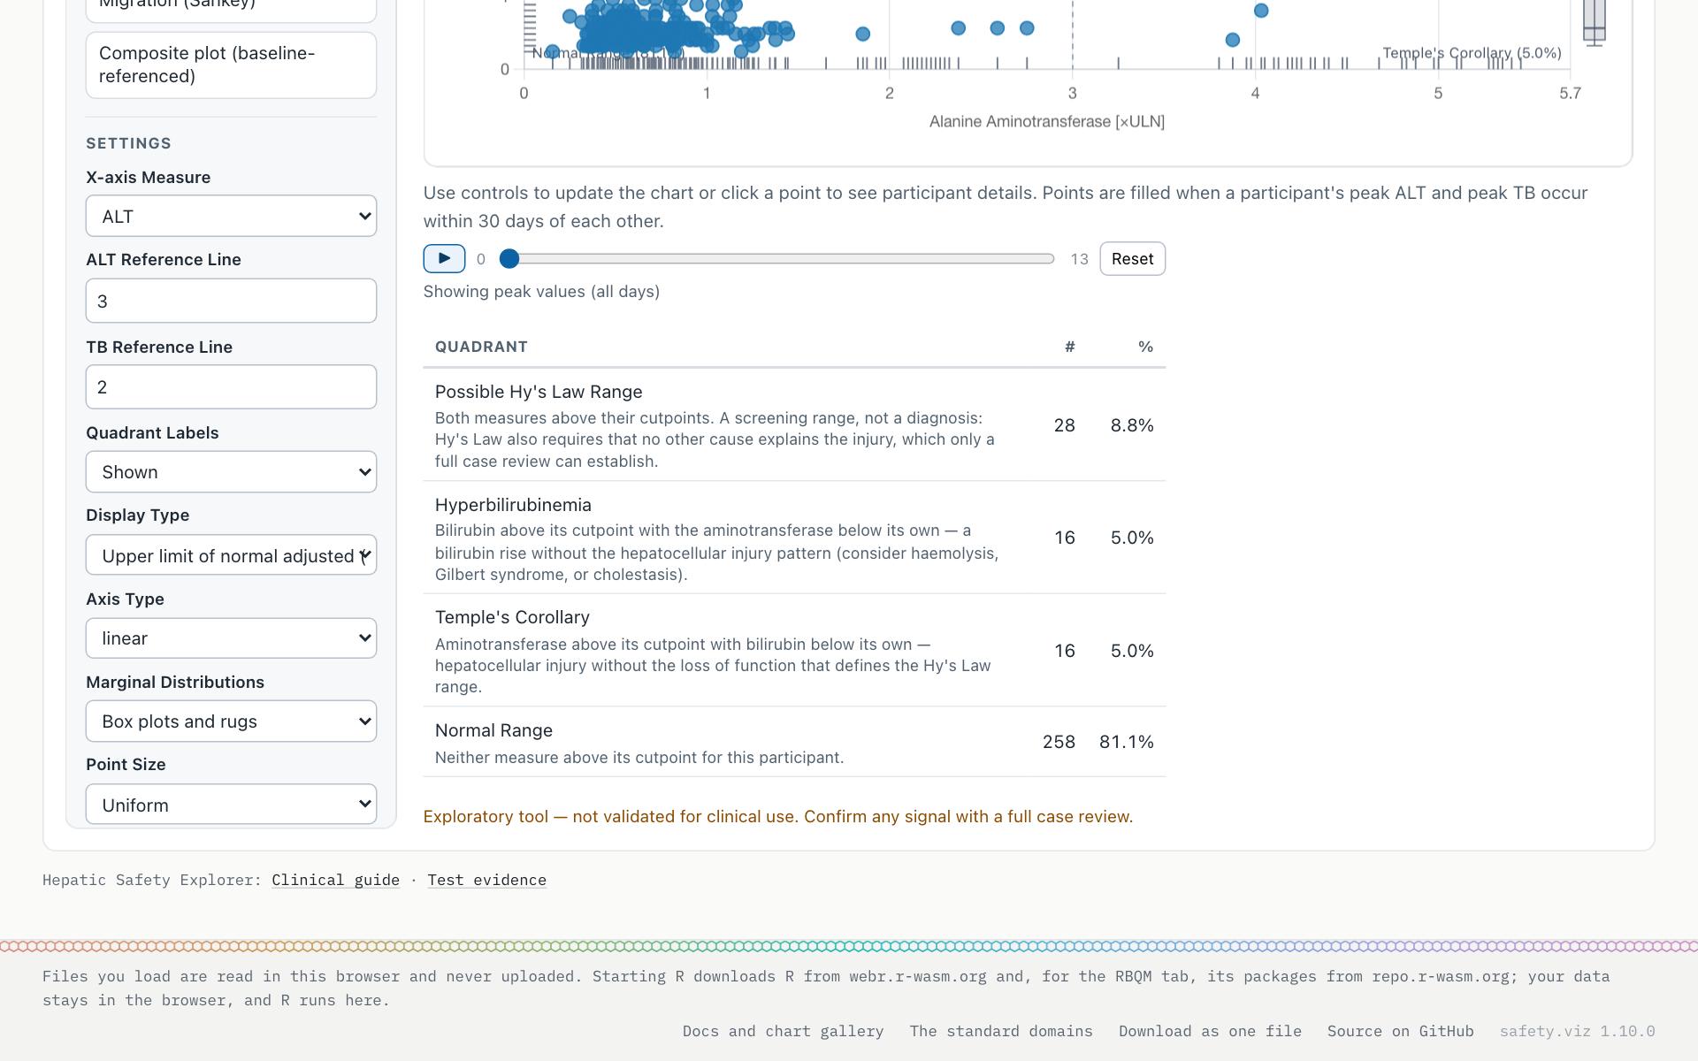Click the safety.viz 1.10.0 version text

[x=1577, y=1032]
